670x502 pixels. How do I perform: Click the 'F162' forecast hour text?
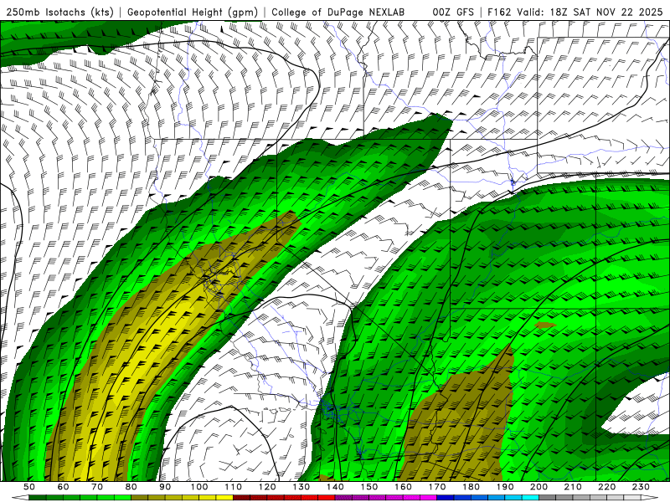pyautogui.click(x=499, y=12)
